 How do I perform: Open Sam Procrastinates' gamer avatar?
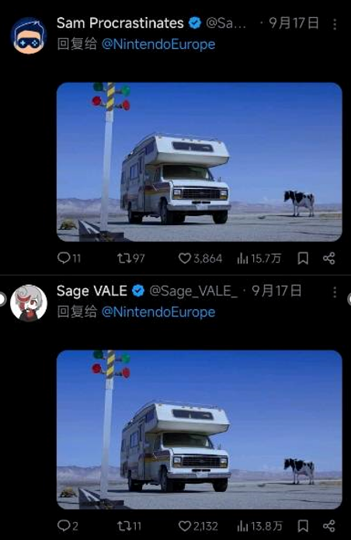click(29, 36)
